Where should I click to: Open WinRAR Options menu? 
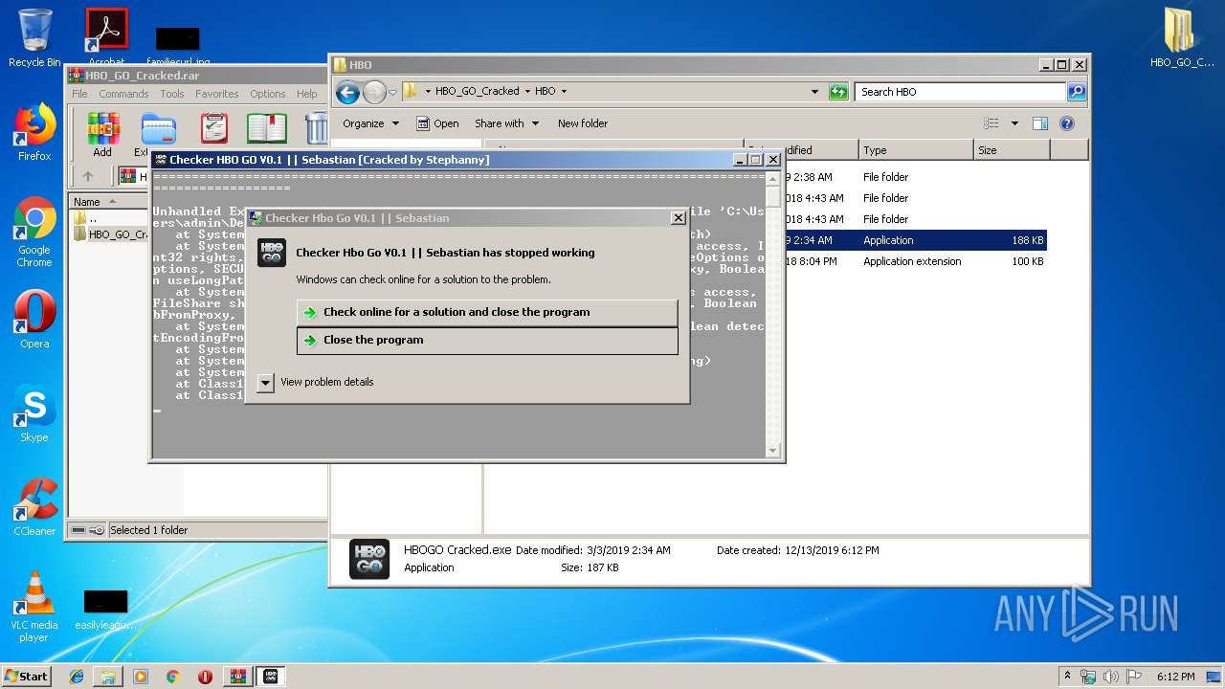click(x=268, y=94)
